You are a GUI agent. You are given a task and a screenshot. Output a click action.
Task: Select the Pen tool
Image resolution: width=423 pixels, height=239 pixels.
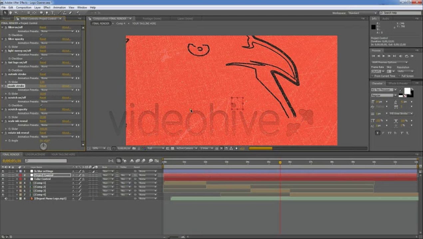pos(47,13)
